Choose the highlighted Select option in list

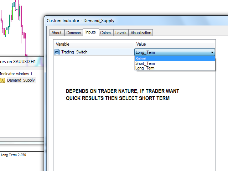pyautogui.click(x=141, y=59)
